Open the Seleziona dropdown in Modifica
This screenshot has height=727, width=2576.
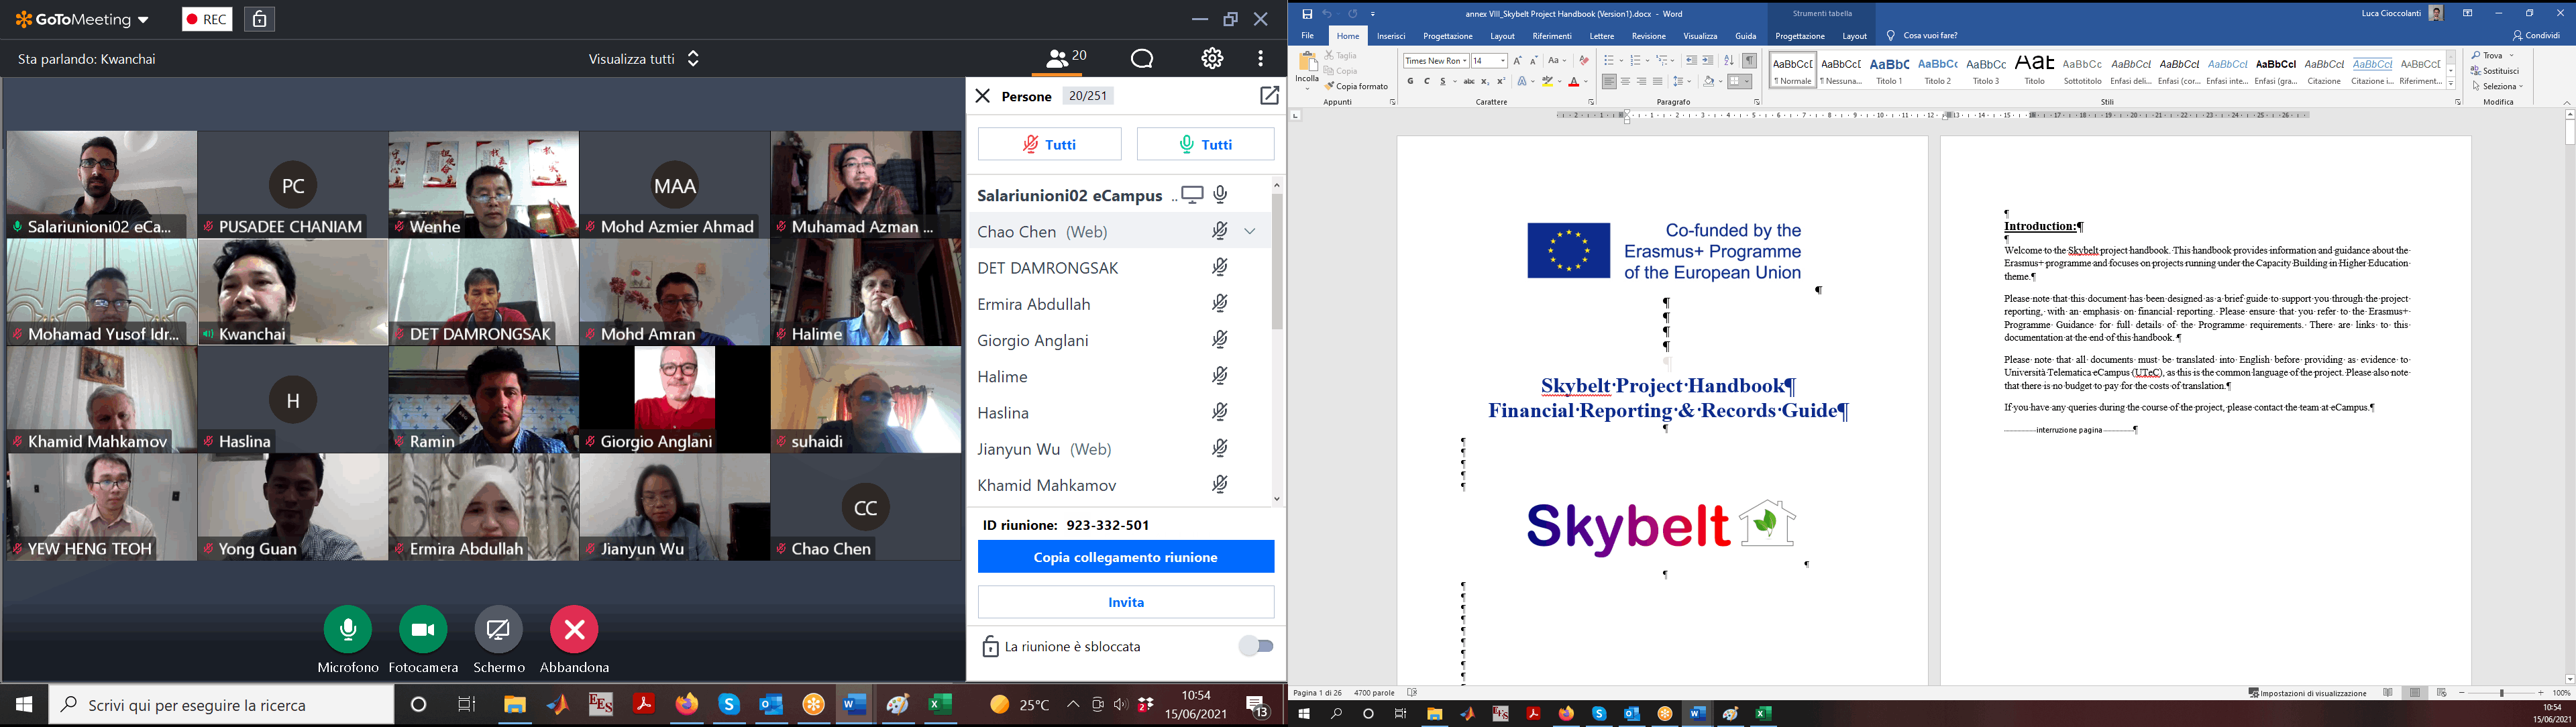pos(2497,86)
